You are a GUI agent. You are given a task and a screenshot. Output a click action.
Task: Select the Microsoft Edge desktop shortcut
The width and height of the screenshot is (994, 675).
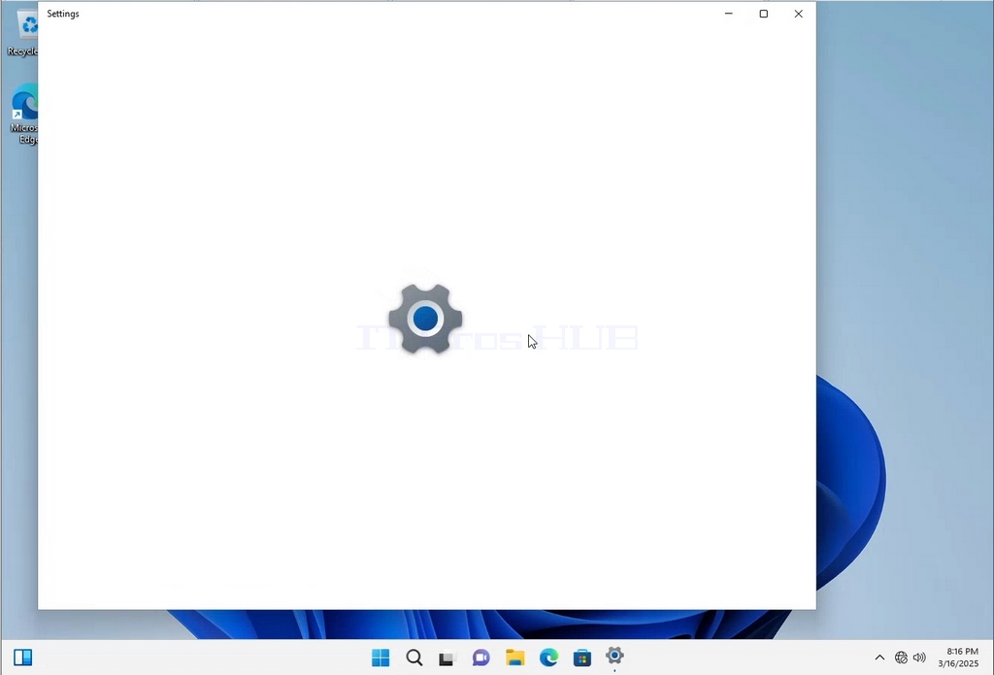(x=24, y=115)
